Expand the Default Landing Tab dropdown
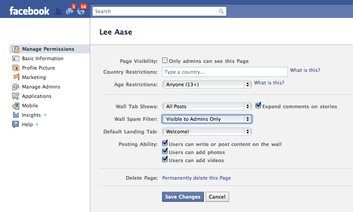The image size is (353, 212). [x=207, y=132]
